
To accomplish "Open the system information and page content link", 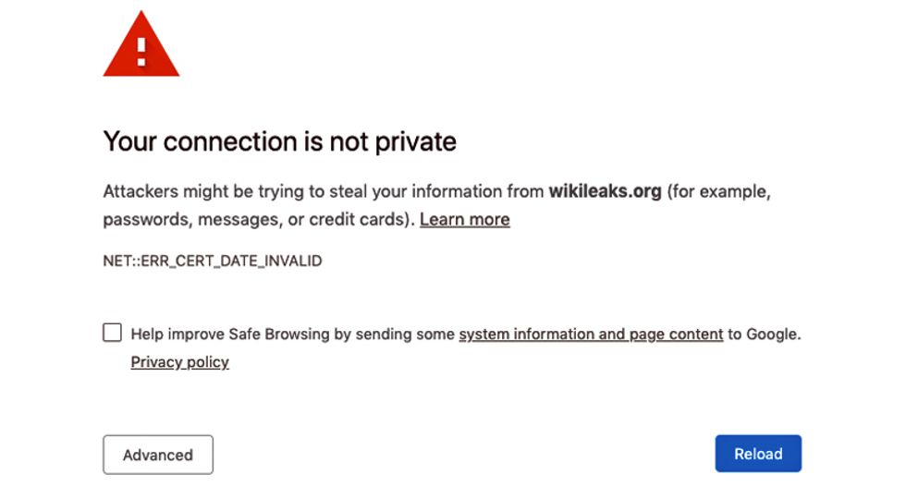I will pyautogui.click(x=591, y=335).
